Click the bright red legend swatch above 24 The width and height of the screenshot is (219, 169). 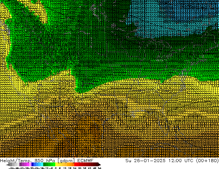[75, 165]
